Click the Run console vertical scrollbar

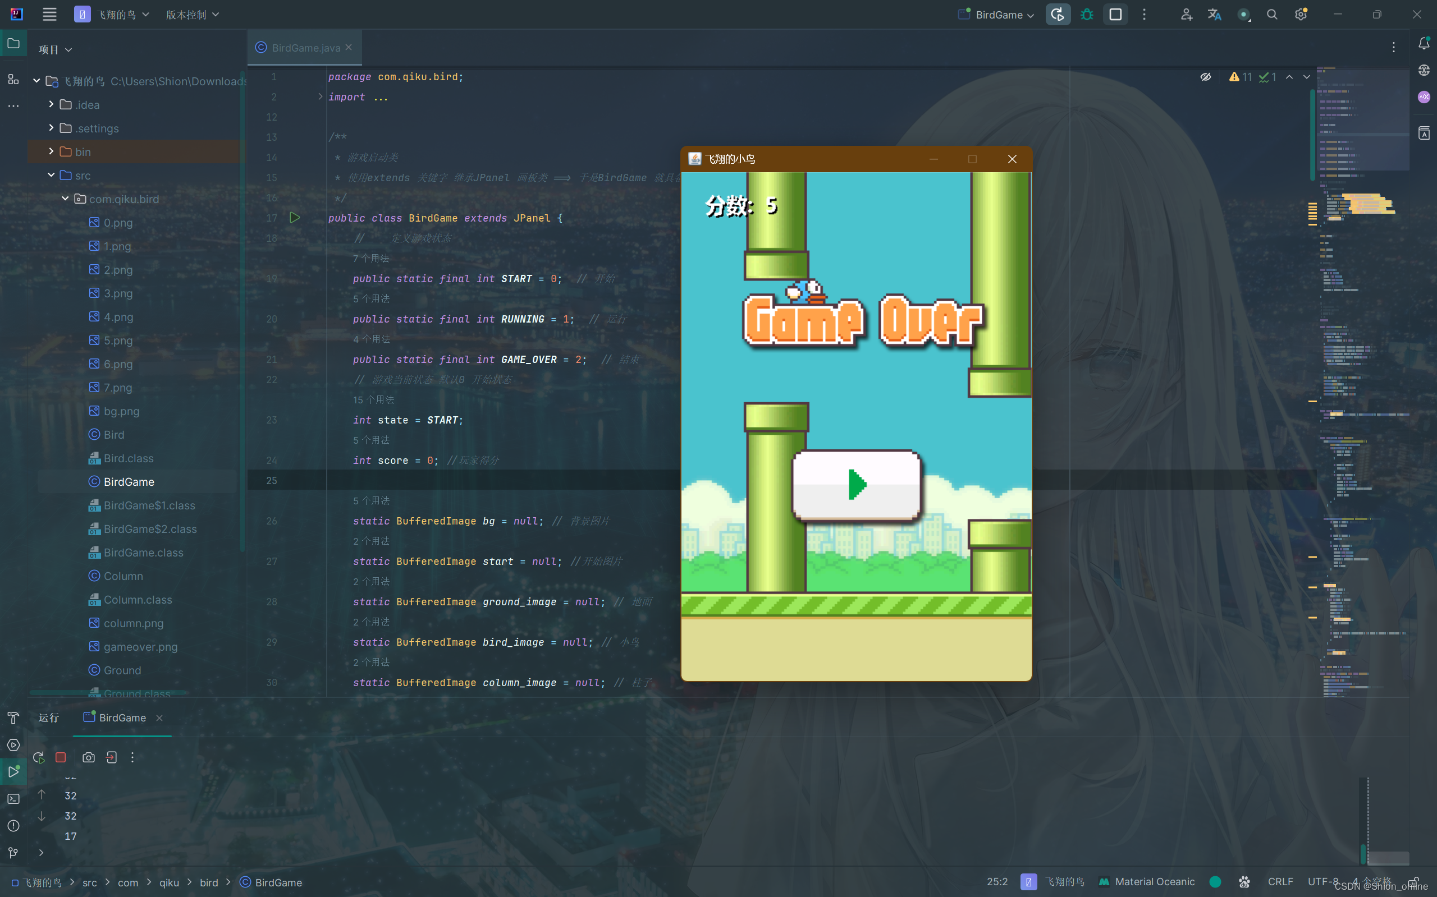1363,854
